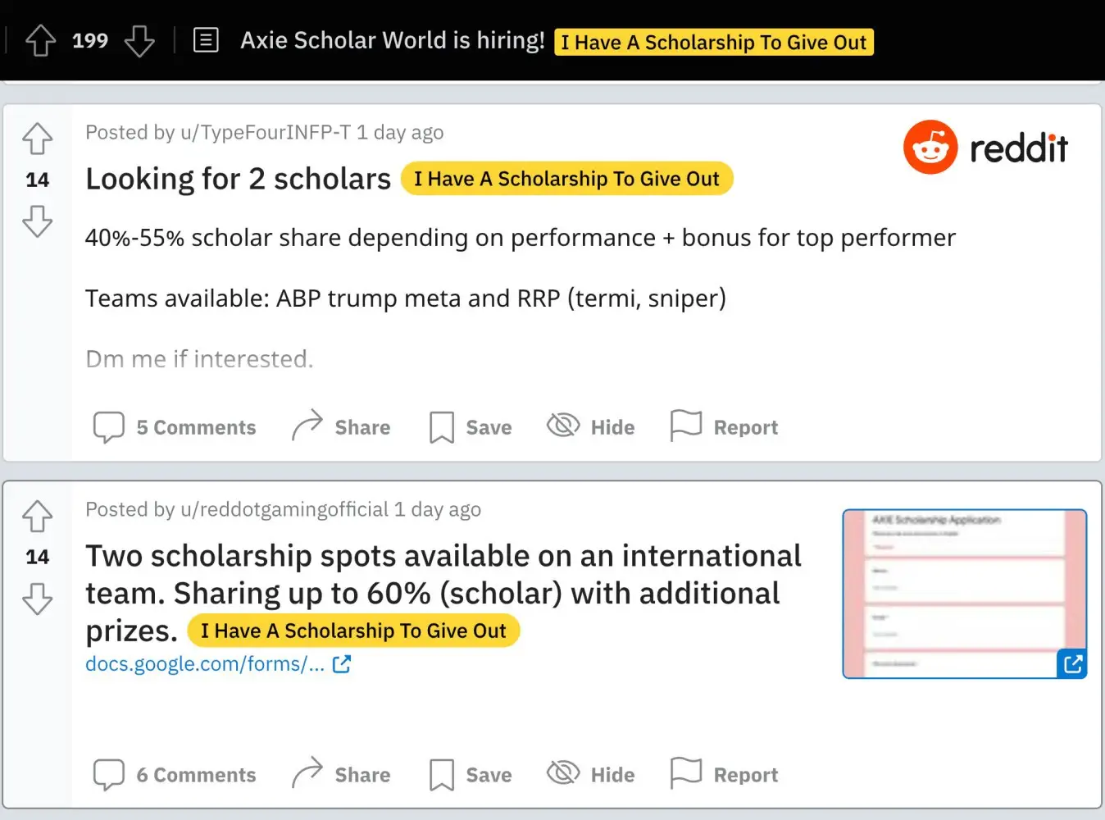
Task: Hide the 'Looking for 2 scholars' post
Action: pyautogui.click(x=591, y=427)
